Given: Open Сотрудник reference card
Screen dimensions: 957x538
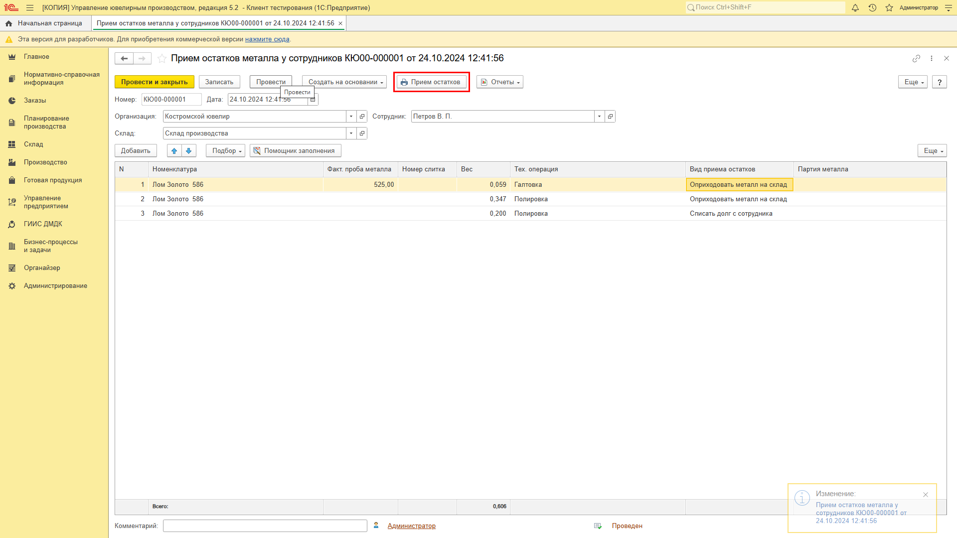Looking at the screenshot, I should click(x=611, y=117).
